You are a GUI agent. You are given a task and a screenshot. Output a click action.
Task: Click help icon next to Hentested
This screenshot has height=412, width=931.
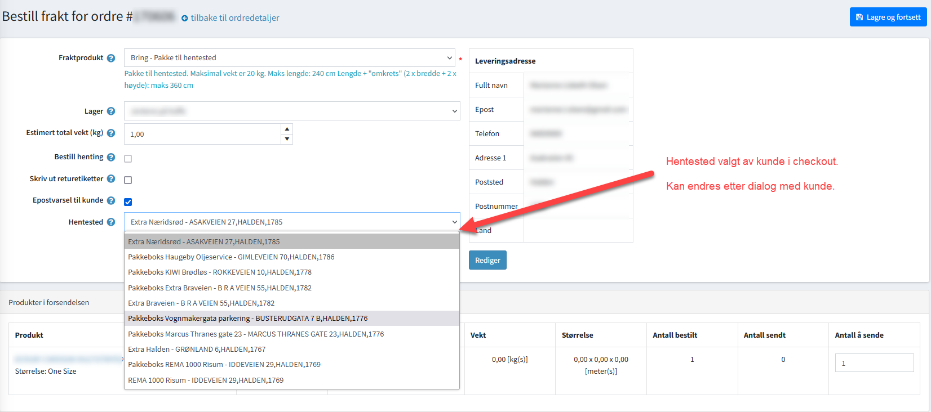coord(111,222)
